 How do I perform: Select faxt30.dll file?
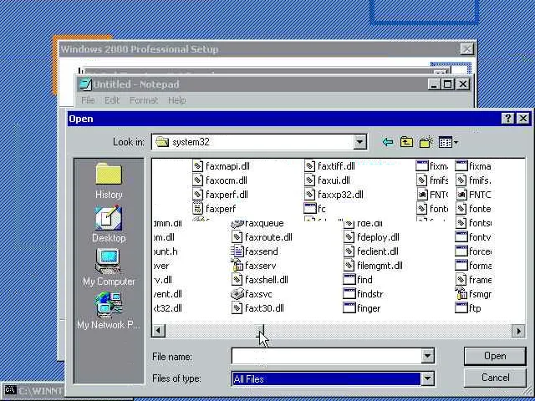258,308
